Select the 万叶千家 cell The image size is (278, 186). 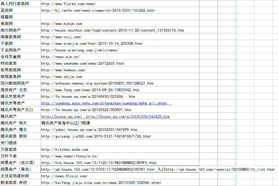point(20,156)
